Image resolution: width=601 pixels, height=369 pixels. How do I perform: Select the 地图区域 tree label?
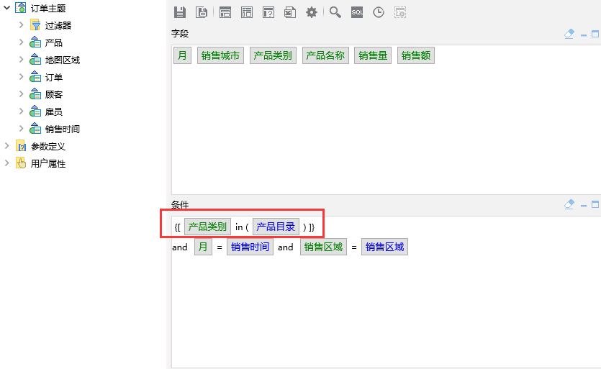[63, 60]
